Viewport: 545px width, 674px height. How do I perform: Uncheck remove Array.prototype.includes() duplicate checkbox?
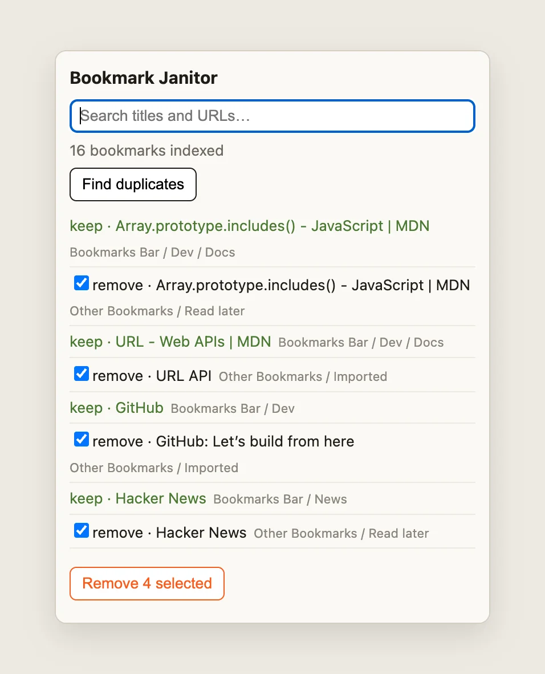(81, 283)
